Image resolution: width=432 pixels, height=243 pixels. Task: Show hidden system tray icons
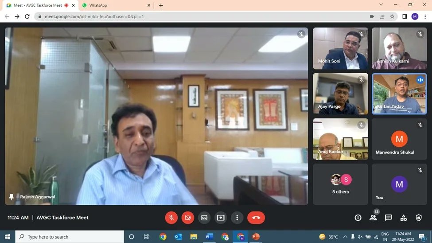pos(345,237)
